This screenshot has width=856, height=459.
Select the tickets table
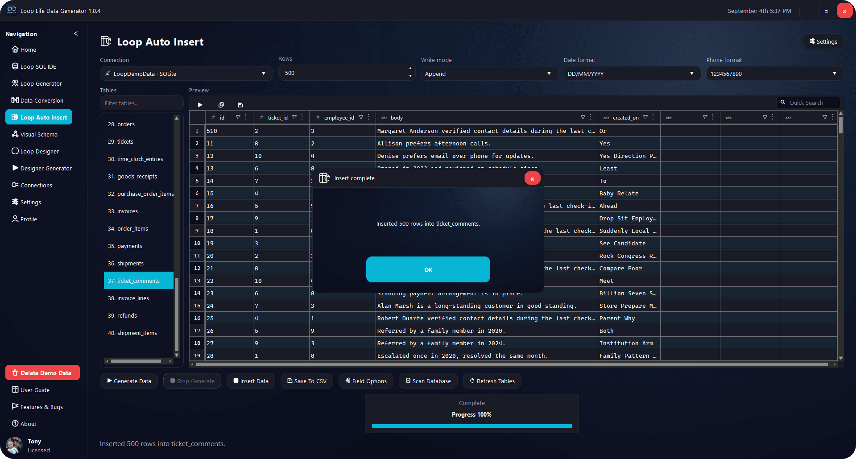[x=138, y=141]
